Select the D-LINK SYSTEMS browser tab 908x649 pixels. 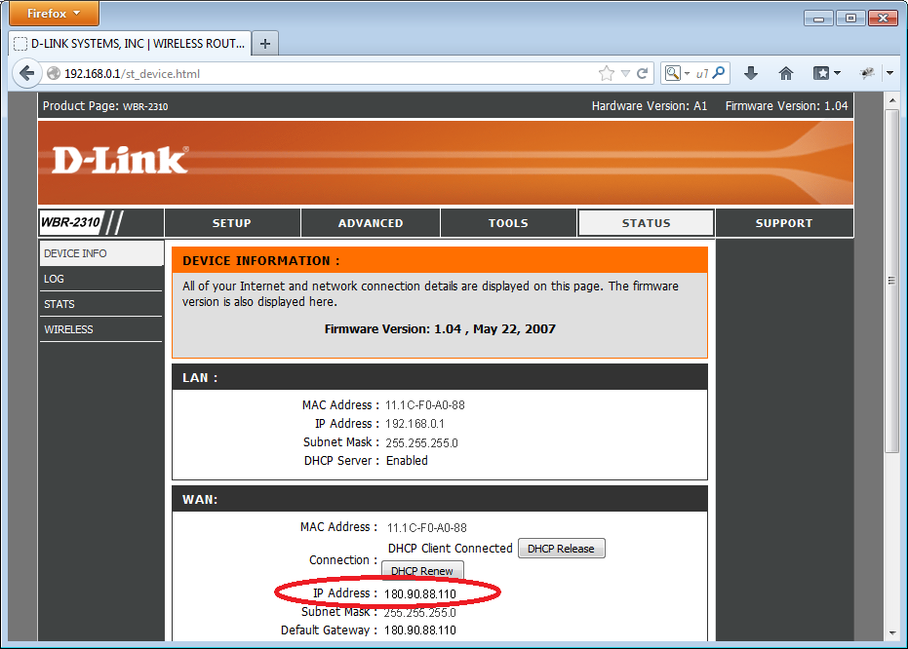coord(131,44)
